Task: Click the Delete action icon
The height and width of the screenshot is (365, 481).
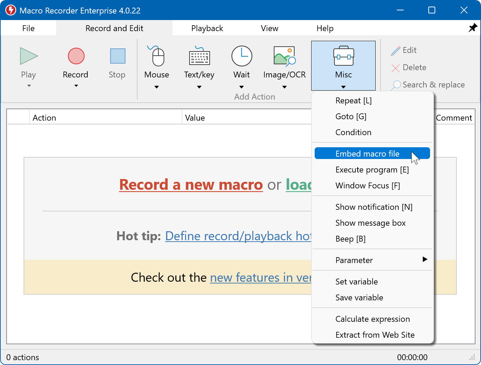Action: pyautogui.click(x=395, y=68)
